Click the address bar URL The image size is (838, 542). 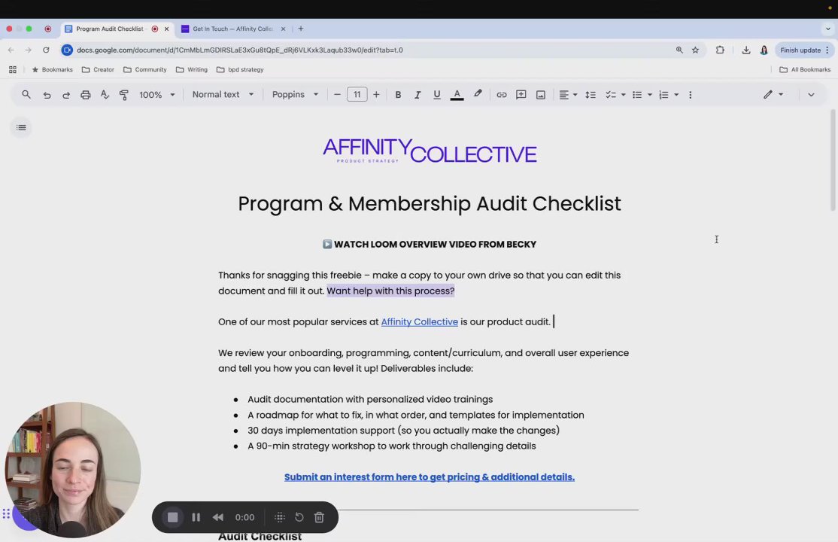click(x=240, y=50)
